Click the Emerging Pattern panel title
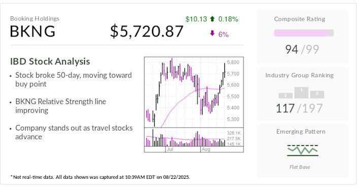Screen dimensions: 358x189 [x=301, y=132]
